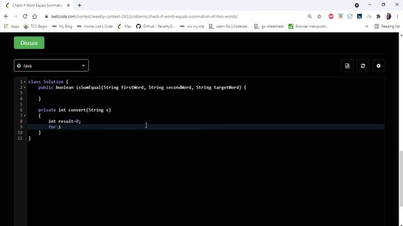Open the TCS iBegin bookmark
Viewport: 403px width, 226px height.
point(35,26)
